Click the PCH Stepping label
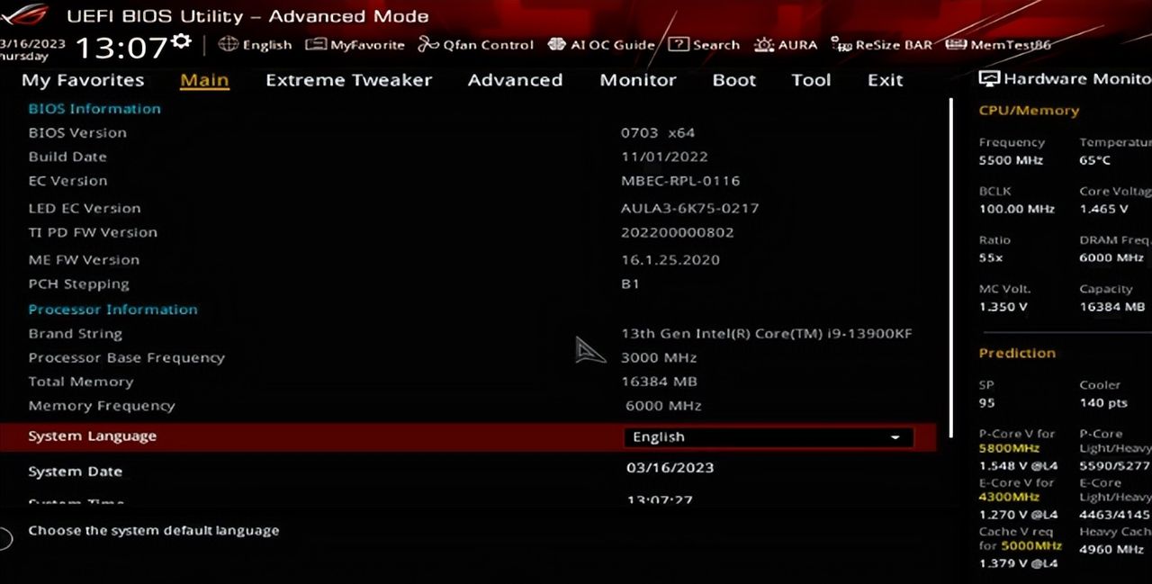The image size is (1152, 584). point(78,284)
